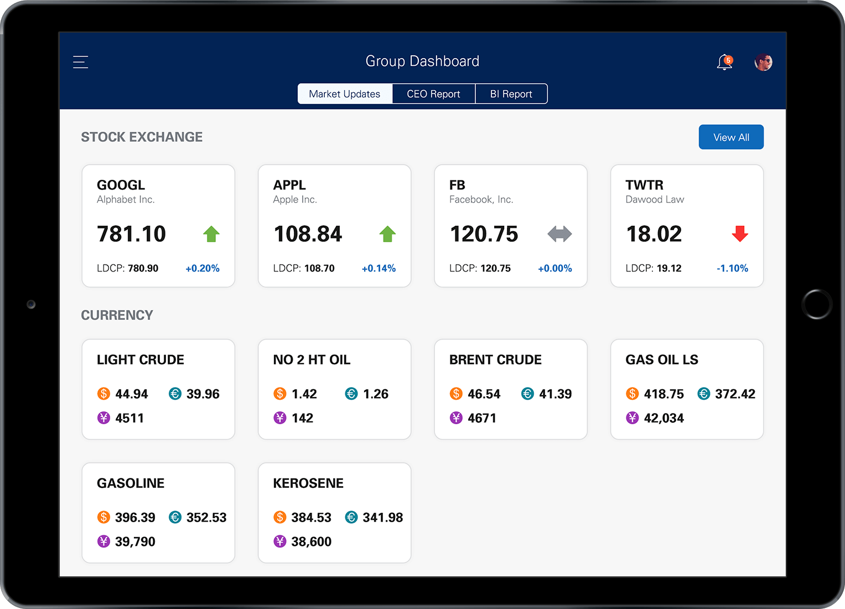This screenshot has width=845, height=609.
Task: Click the GASOLINE card title
Action: tap(131, 483)
